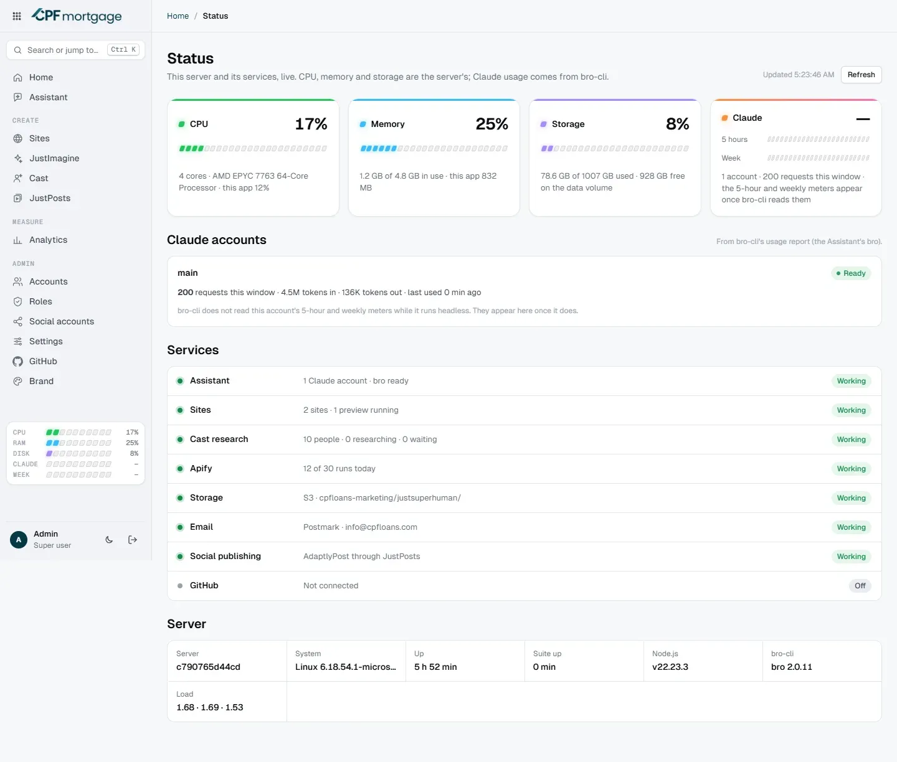Click the Cast person icon
This screenshot has height=762, width=897.
(18, 178)
